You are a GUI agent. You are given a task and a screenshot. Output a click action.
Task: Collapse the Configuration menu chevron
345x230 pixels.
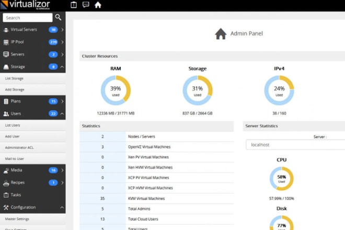tap(62, 208)
